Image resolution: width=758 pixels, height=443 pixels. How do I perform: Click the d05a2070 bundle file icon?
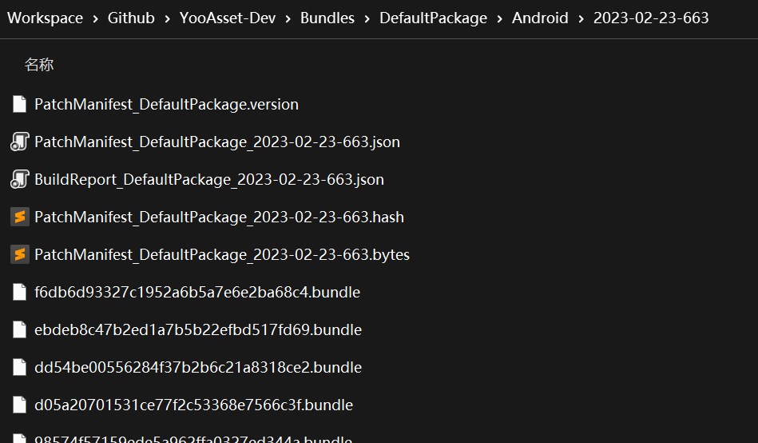19,405
